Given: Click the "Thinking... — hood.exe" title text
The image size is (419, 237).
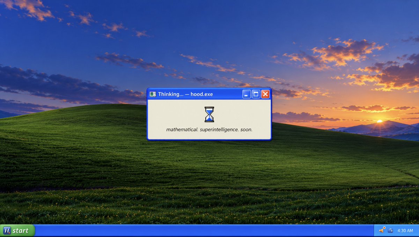Looking at the screenshot, I should pos(185,94).
